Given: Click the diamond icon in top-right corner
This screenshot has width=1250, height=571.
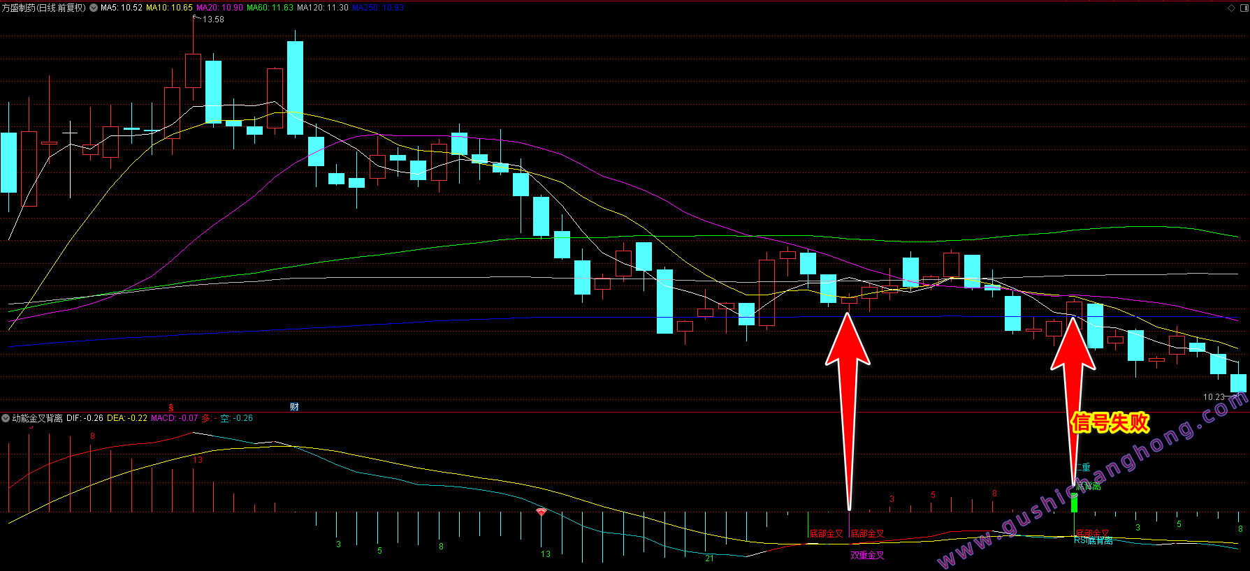Looking at the screenshot, I should click(1231, 8).
